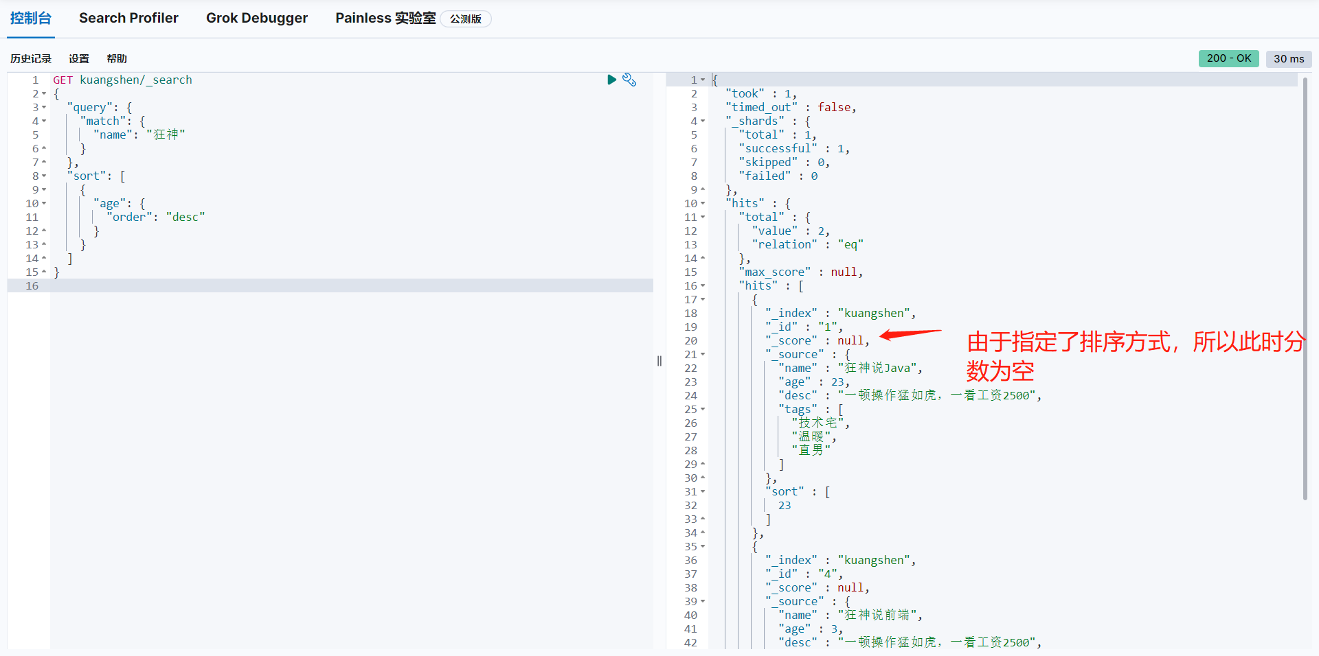Switch to the 控制台 tab
The width and height of the screenshot is (1319, 656).
click(x=31, y=18)
